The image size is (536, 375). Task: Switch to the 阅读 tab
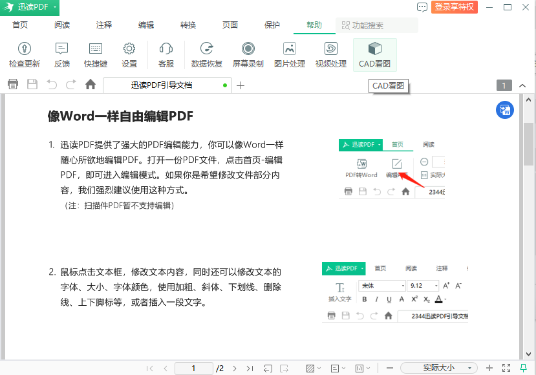point(62,25)
